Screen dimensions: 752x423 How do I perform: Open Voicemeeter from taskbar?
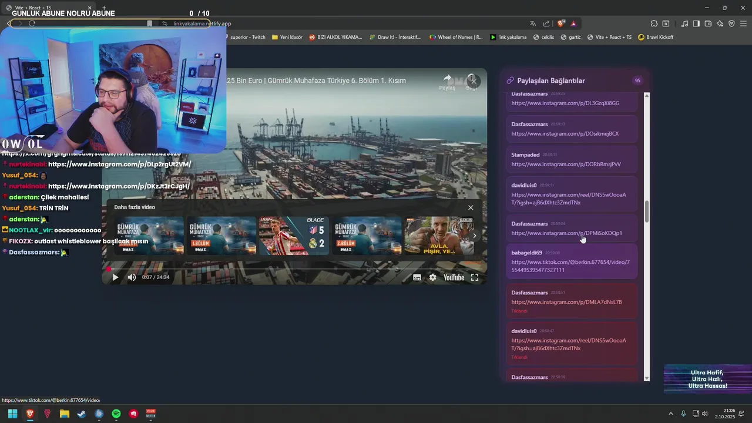tap(150, 414)
